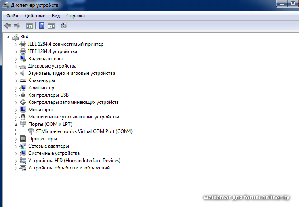Open the Справка menu
Screen dimensions: 299x207
(x=76, y=16)
